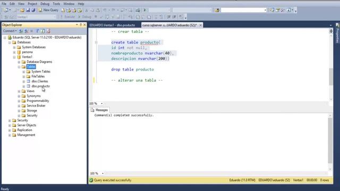This screenshot has width=340, height=191.
Task: Select the Tables folder in tree
Action: (x=31, y=67)
